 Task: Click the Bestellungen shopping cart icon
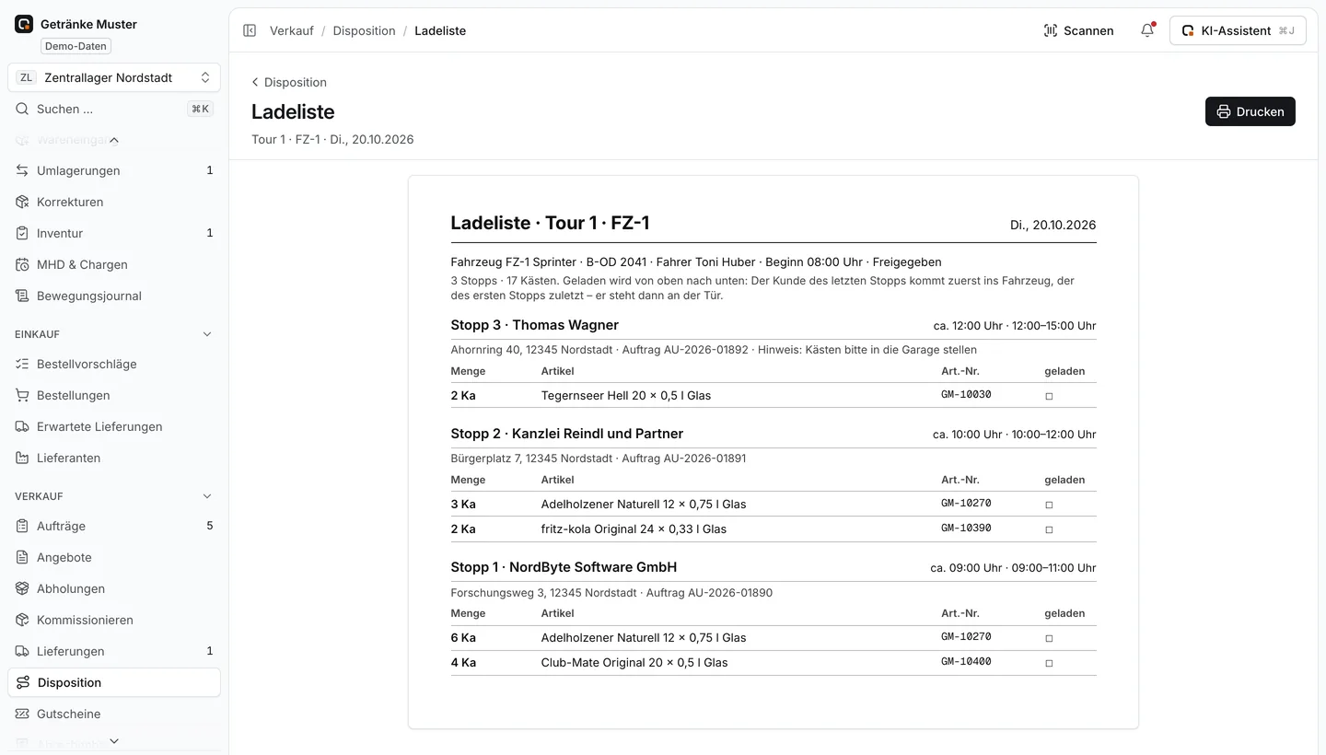coord(22,395)
